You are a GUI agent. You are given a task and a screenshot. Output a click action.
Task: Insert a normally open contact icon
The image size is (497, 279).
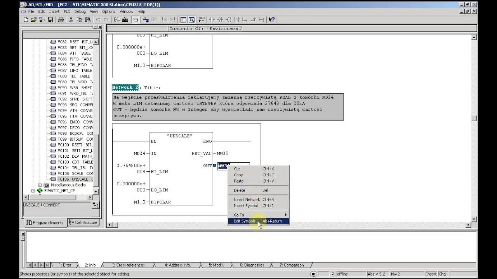(212, 20)
